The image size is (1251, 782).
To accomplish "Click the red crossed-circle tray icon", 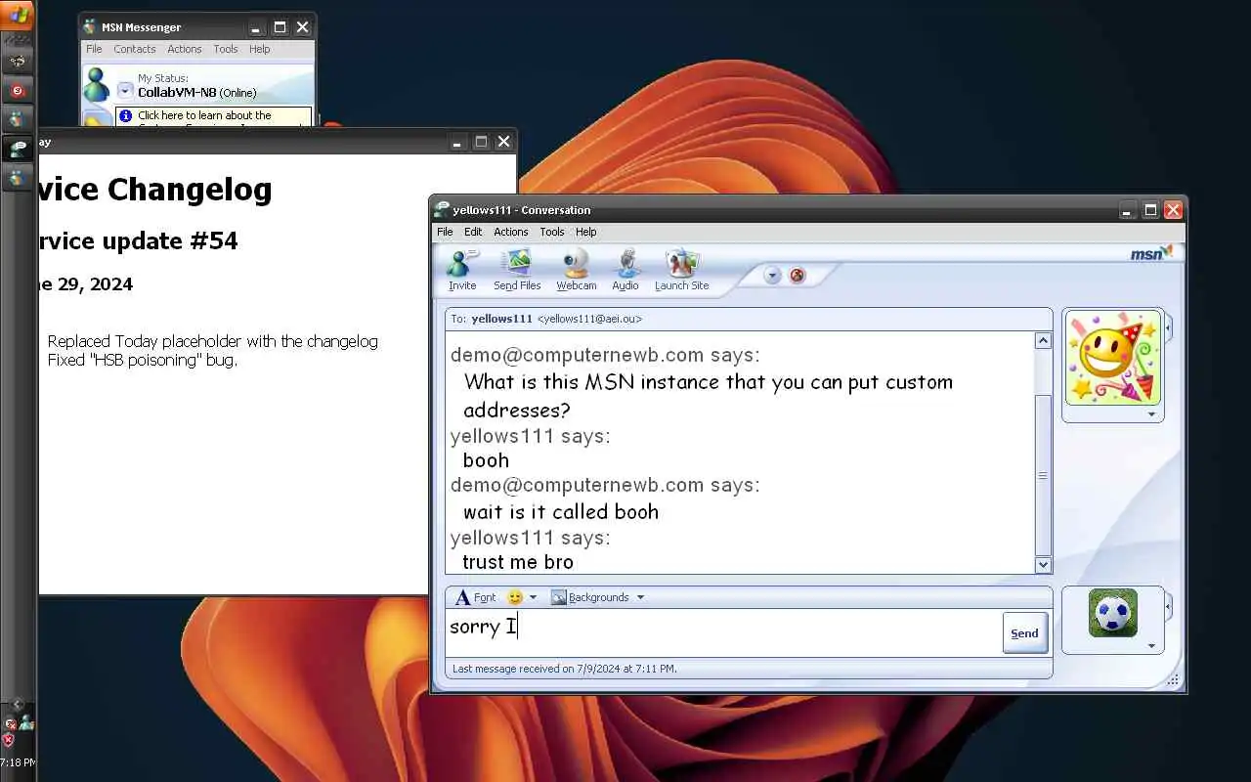I will [x=10, y=724].
